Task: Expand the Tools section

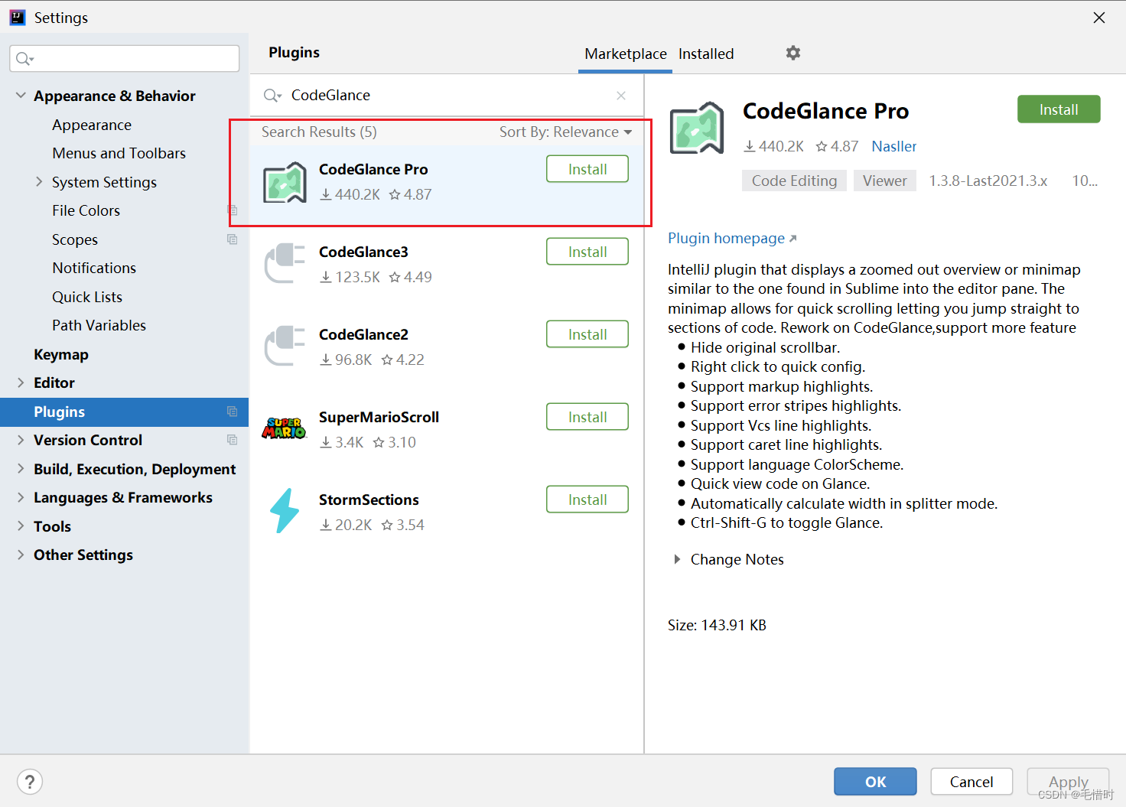Action: pyautogui.click(x=21, y=526)
